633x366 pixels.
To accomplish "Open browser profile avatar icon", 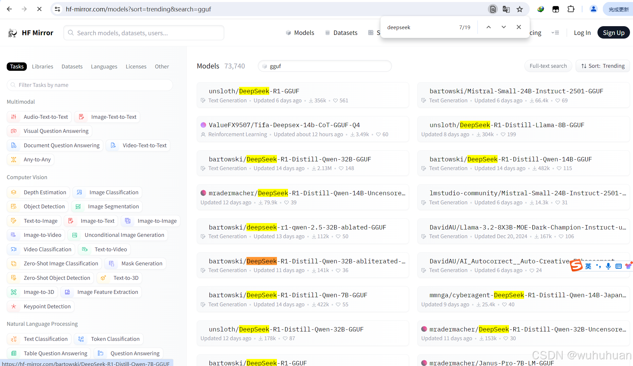I will (593, 9).
